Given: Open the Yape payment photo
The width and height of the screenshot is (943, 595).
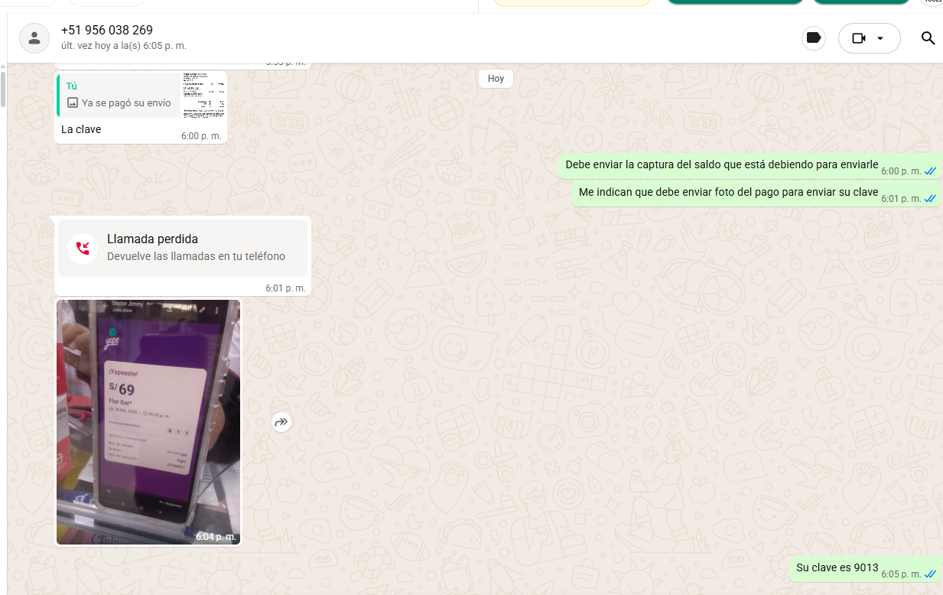Looking at the screenshot, I should coord(148,421).
